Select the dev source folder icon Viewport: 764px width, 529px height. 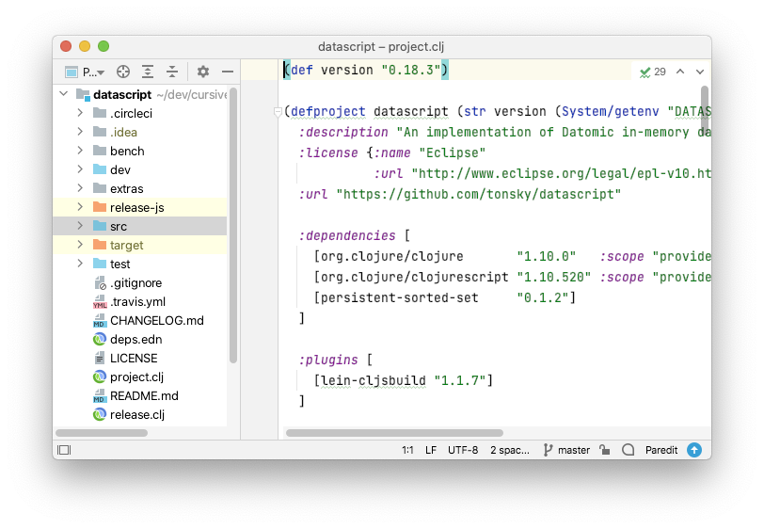(x=100, y=169)
